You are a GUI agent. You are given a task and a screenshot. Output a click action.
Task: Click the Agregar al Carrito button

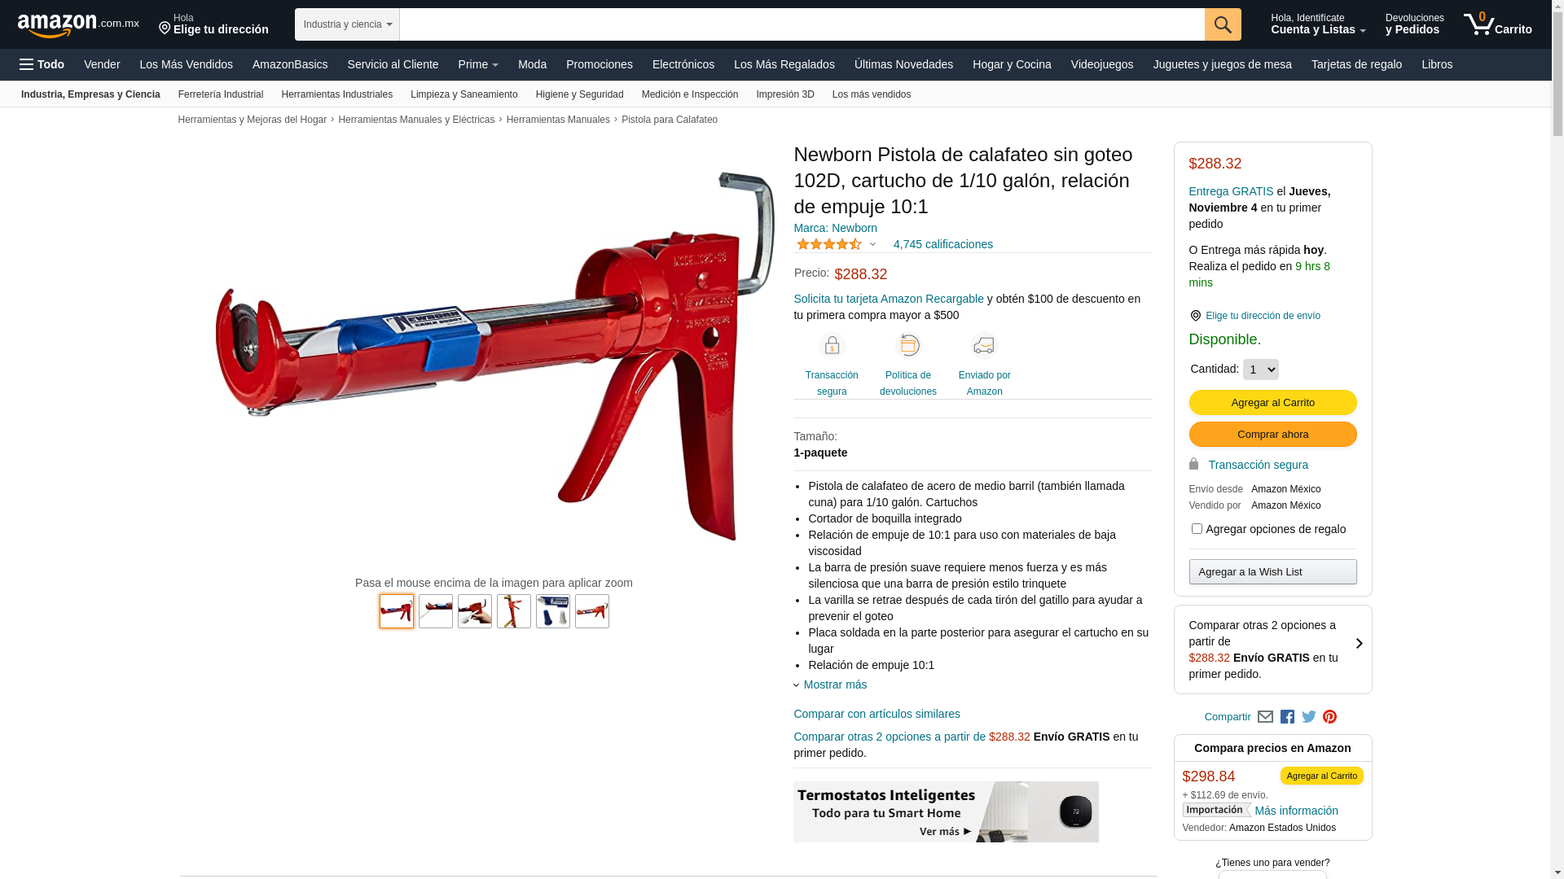[x=1272, y=403]
